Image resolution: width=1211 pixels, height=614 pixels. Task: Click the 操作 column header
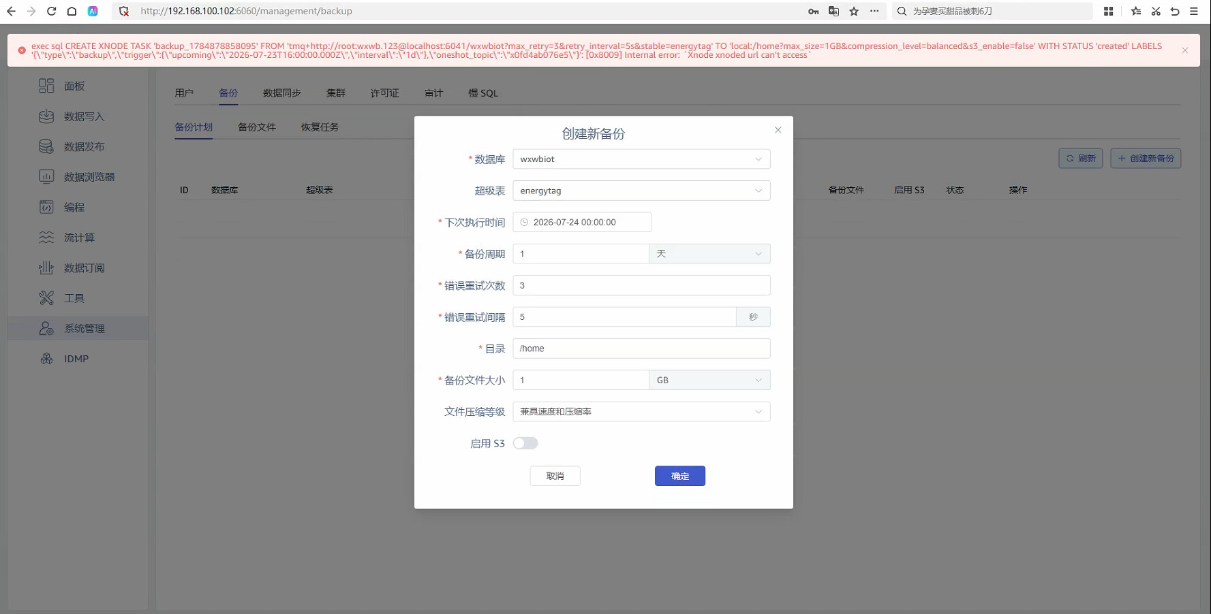[1018, 190]
